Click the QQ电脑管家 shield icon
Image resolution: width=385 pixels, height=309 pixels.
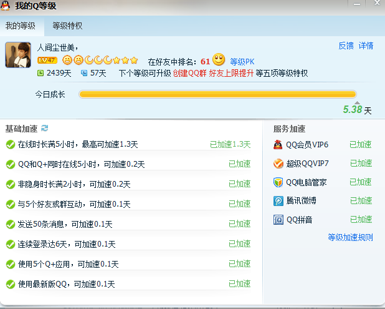click(x=278, y=182)
